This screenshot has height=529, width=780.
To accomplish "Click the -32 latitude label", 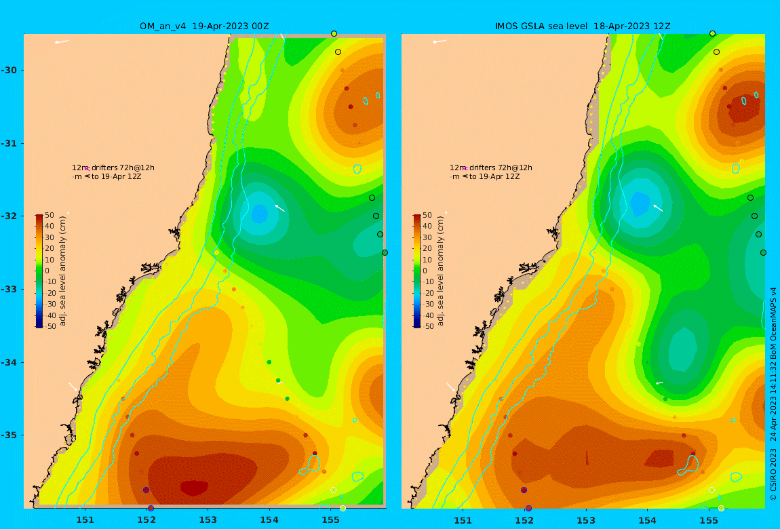I will pos(8,216).
